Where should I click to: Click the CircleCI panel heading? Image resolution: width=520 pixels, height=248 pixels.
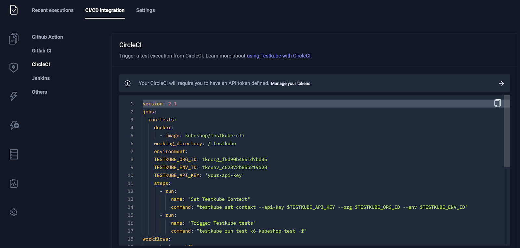130,45
